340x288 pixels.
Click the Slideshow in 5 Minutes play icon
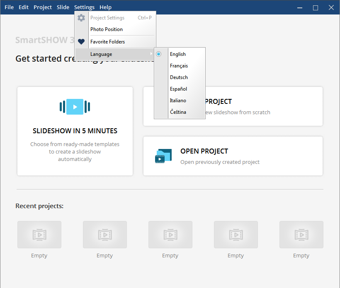[75, 107]
